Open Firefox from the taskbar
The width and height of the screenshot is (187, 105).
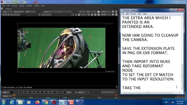[37, 102]
